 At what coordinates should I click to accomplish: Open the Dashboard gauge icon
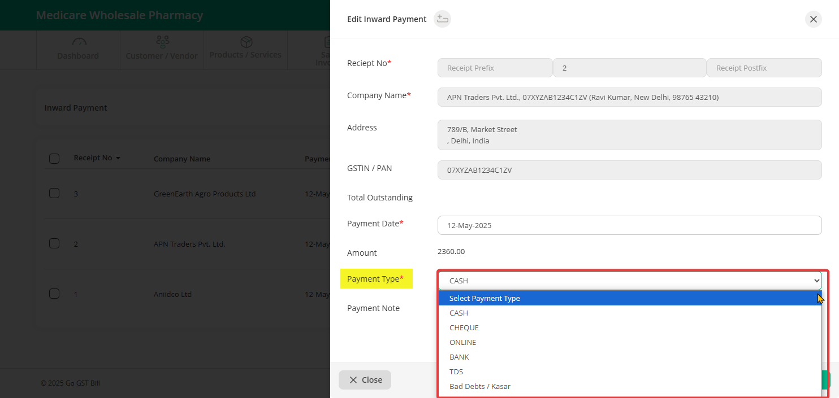click(x=79, y=43)
